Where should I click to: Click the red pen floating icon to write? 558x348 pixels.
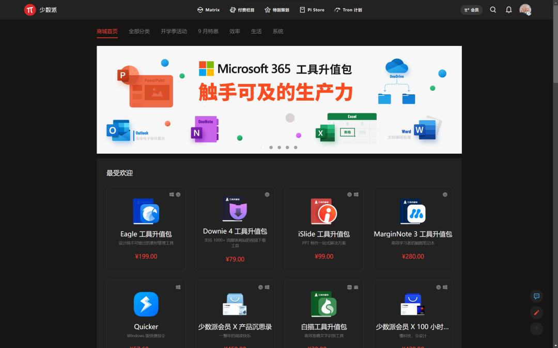(536, 312)
